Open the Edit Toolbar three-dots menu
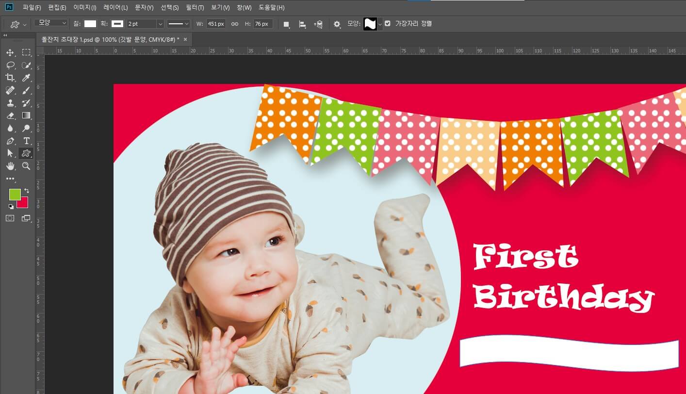Image resolution: width=686 pixels, height=394 pixels. [x=10, y=179]
